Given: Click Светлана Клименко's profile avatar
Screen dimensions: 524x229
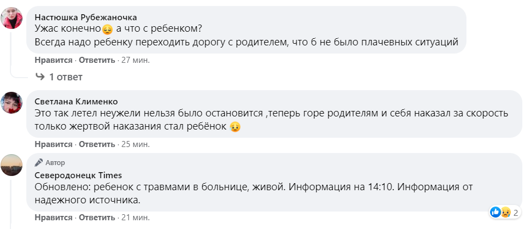Looking at the screenshot, I should click(11, 102).
